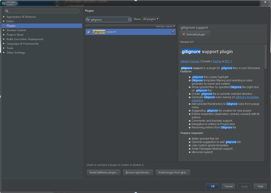Click red X on Uninstall plugin button
271x193 pixels.
tap(184, 34)
